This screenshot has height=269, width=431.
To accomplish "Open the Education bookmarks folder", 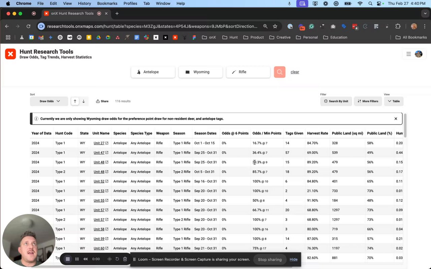I will (x=335, y=37).
